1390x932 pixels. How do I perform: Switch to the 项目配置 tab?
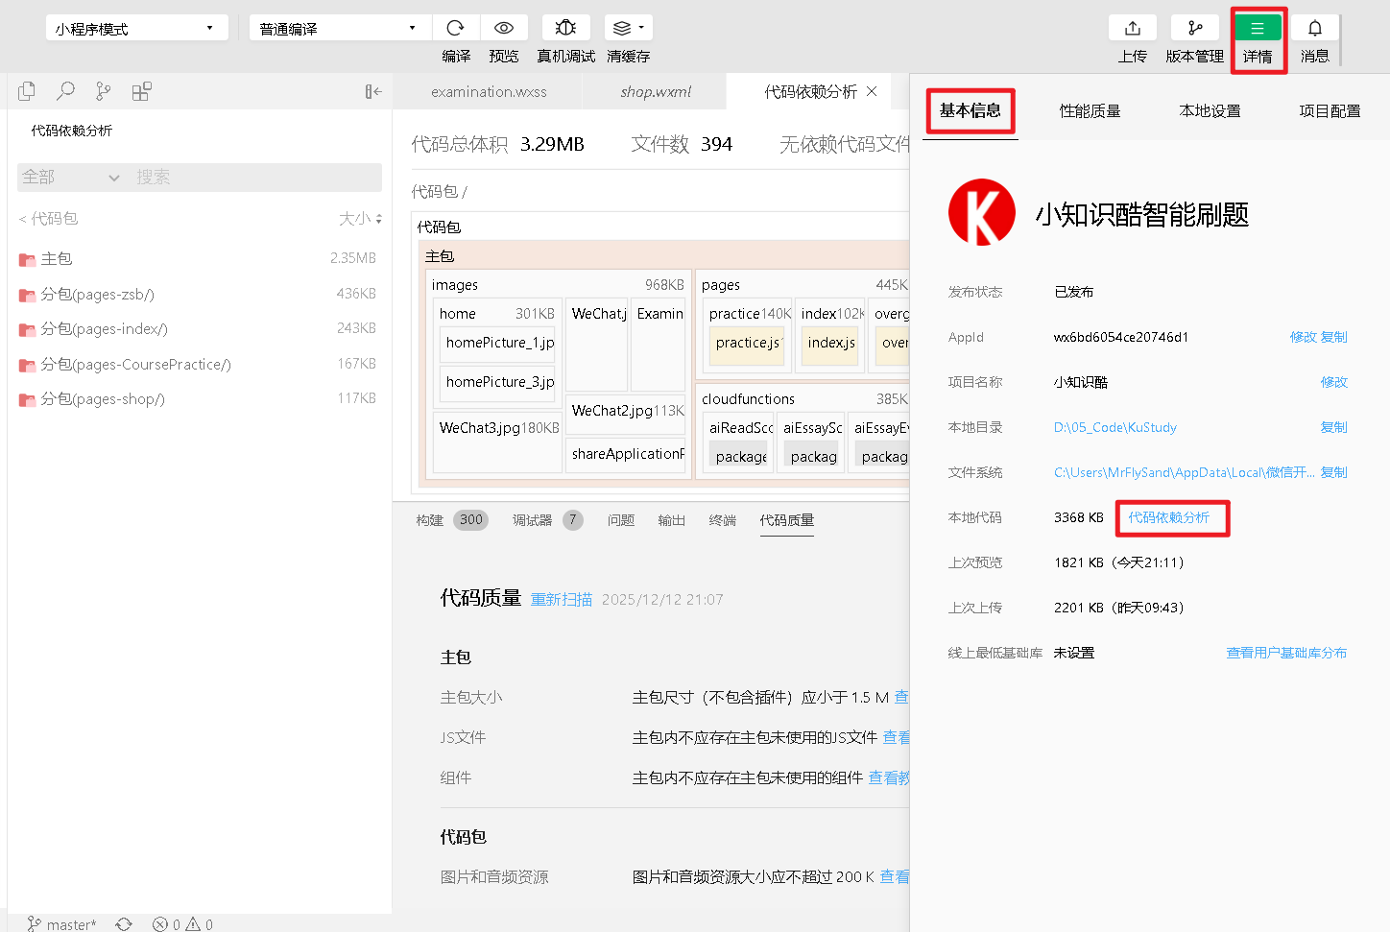(1330, 110)
